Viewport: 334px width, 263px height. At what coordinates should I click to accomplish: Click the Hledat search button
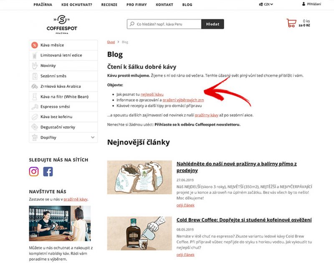click(x=213, y=24)
